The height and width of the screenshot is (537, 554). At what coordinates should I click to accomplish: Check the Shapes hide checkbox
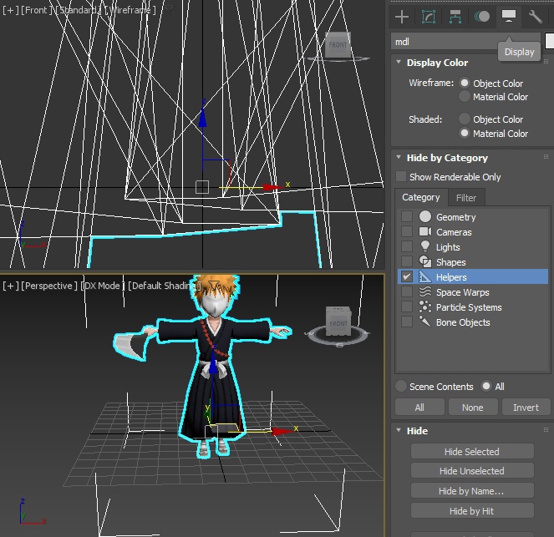click(x=407, y=261)
